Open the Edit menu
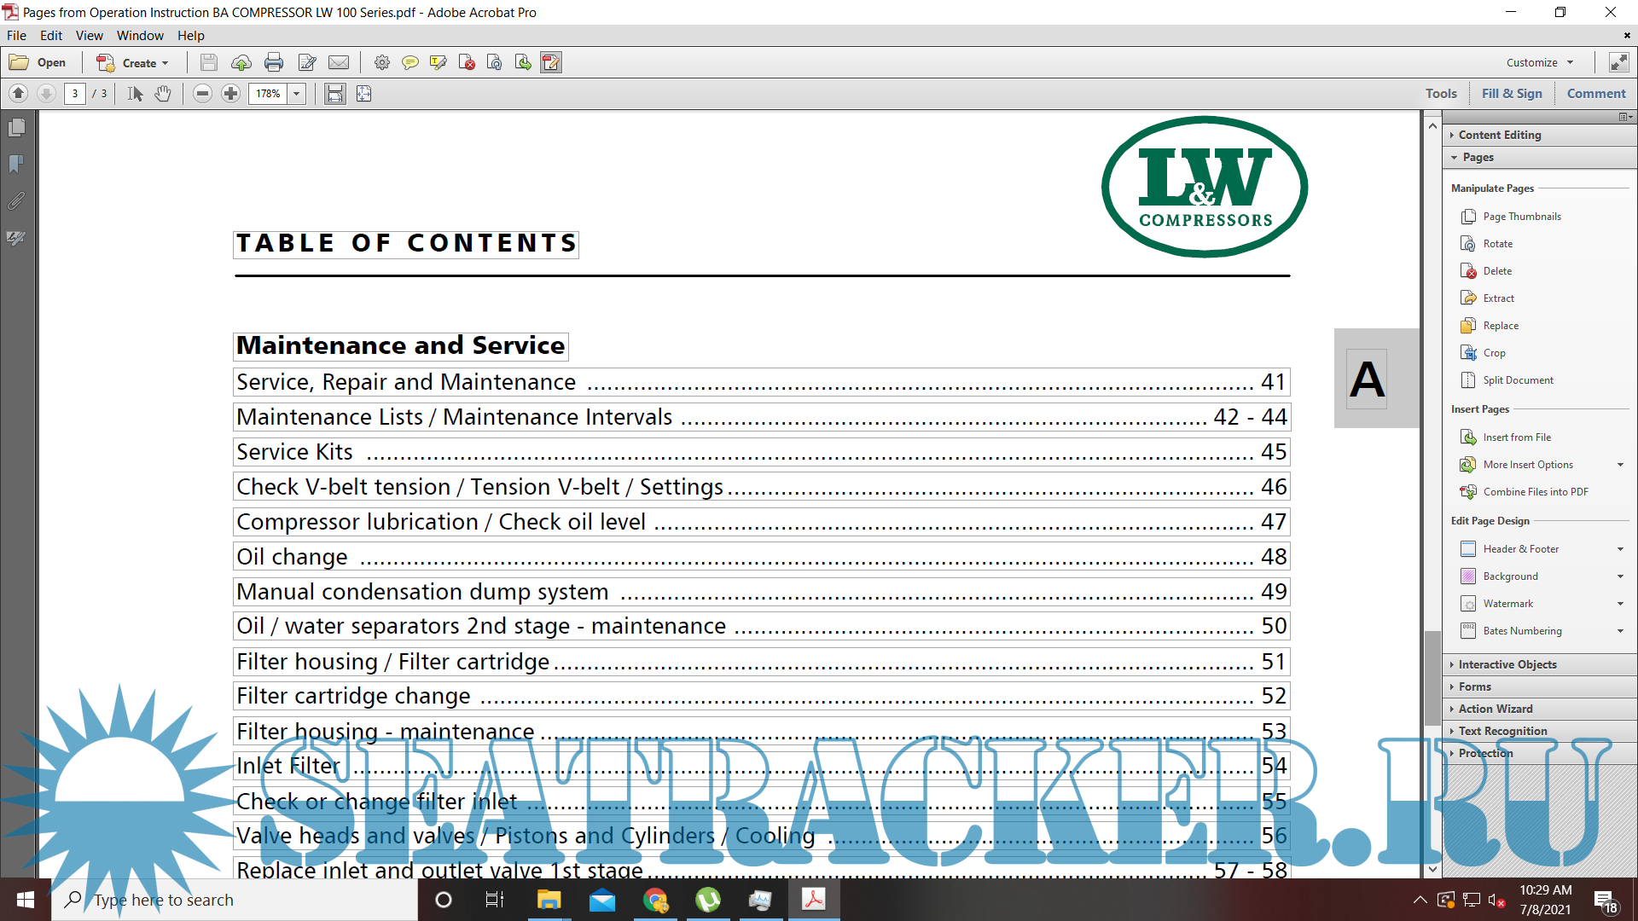 pos(50,36)
